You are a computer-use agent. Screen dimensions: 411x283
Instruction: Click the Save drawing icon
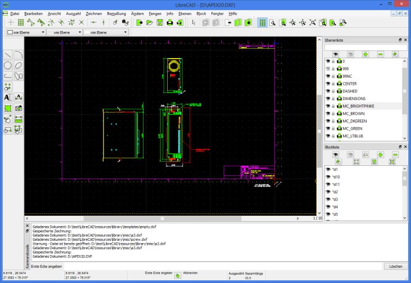click(159, 22)
